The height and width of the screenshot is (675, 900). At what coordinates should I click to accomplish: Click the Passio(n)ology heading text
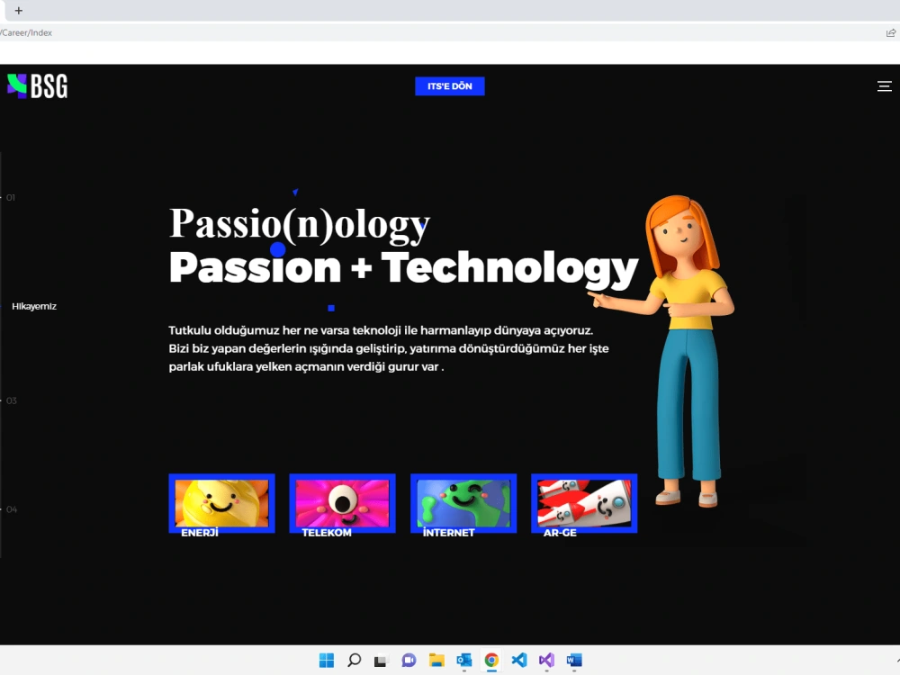[x=299, y=224]
